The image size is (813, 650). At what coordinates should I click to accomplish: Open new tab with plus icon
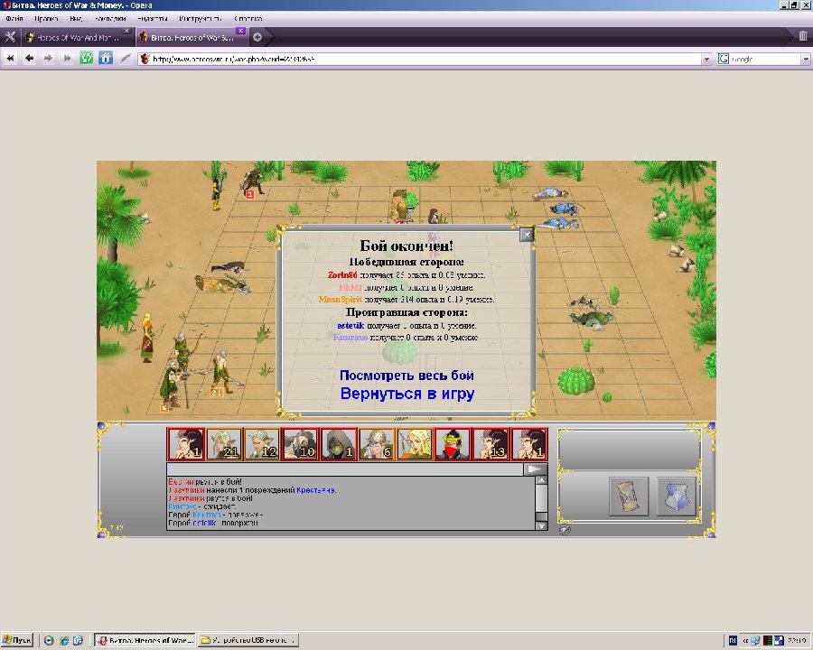[257, 37]
